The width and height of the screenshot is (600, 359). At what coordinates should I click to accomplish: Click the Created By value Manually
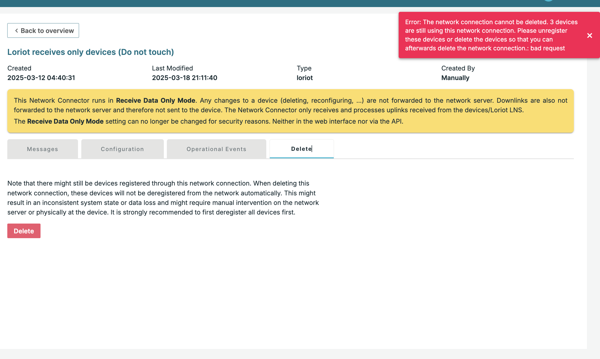click(x=455, y=78)
